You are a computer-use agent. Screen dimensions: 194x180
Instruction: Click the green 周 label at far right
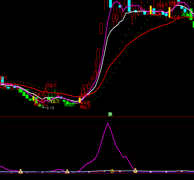click(x=184, y=15)
